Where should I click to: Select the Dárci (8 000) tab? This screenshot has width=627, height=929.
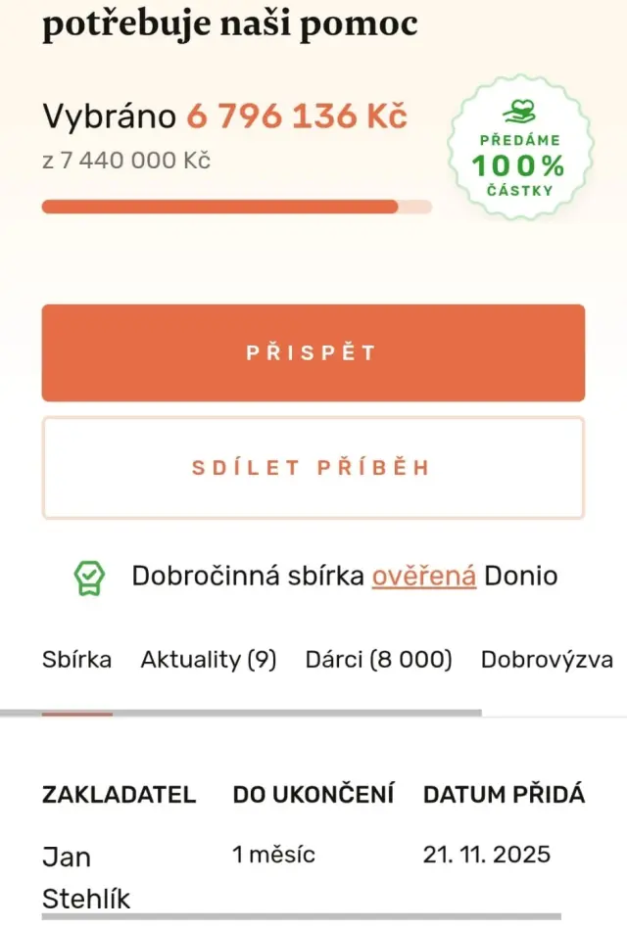pyautogui.click(x=378, y=660)
